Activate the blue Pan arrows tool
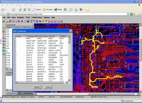The height and width of the screenshot is (103, 142). click(22, 21)
